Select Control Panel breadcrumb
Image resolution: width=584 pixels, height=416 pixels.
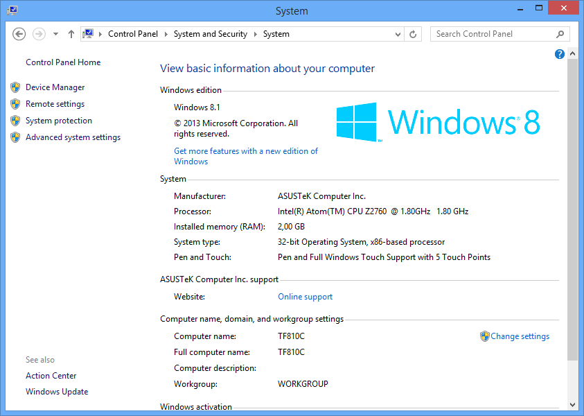pyautogui.click(x=133, y=34)
